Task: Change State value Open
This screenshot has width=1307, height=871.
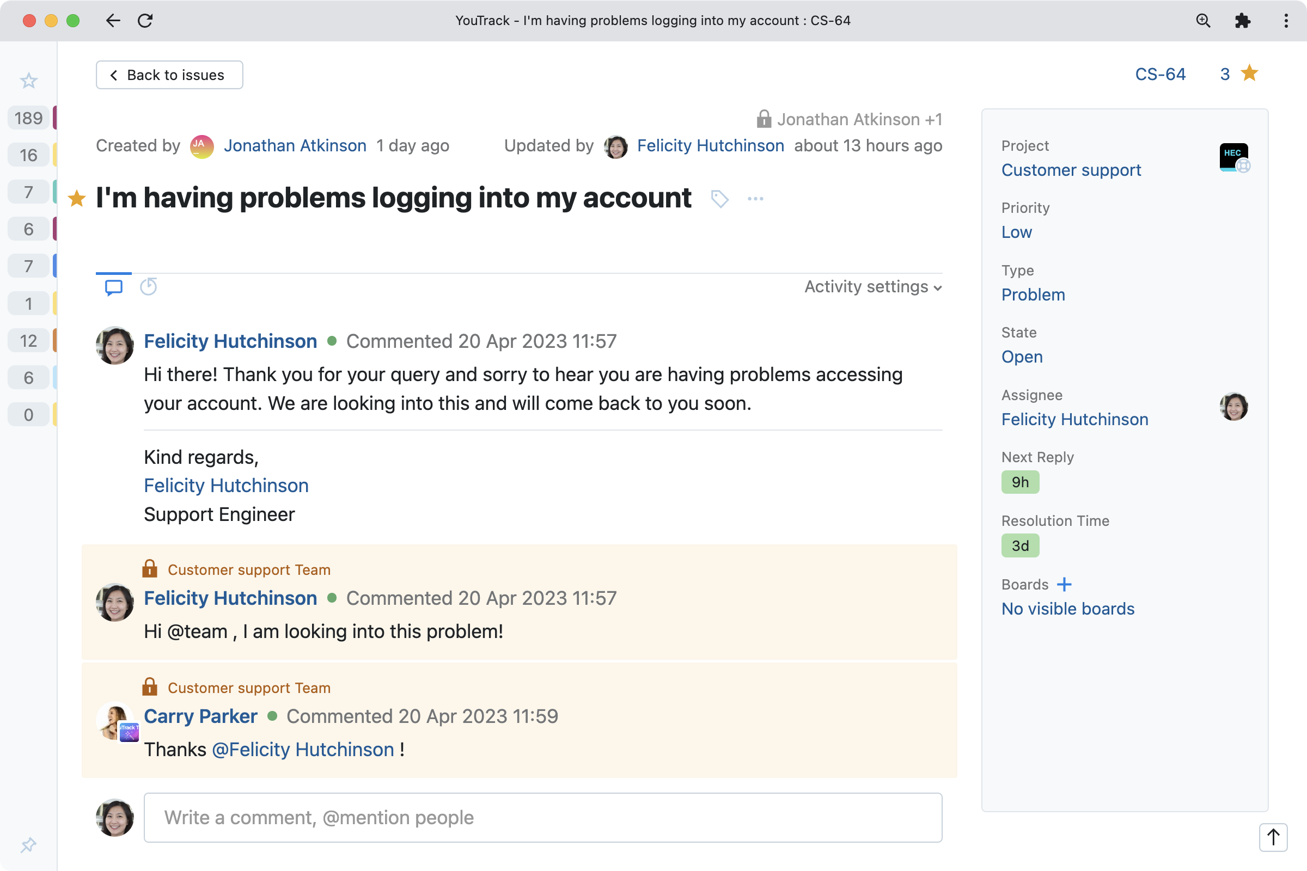Action: click(x=1022, y=357)
